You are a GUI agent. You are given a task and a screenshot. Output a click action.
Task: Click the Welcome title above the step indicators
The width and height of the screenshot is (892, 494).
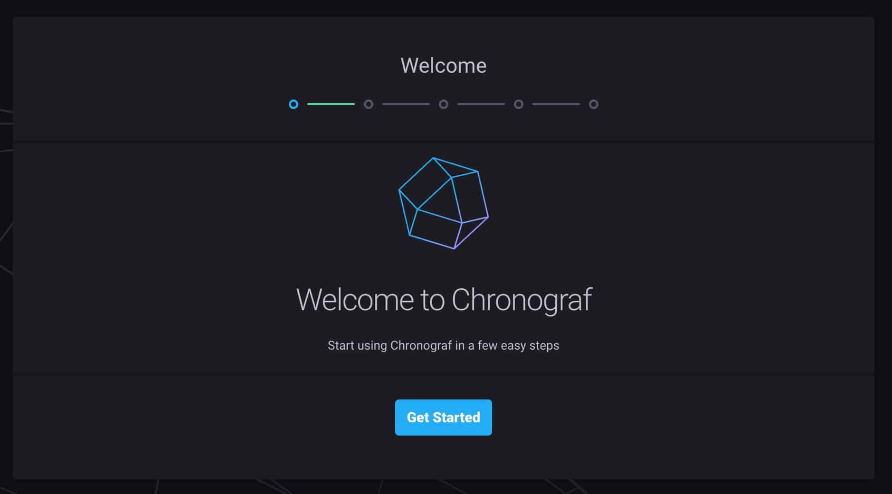(444, 66)
